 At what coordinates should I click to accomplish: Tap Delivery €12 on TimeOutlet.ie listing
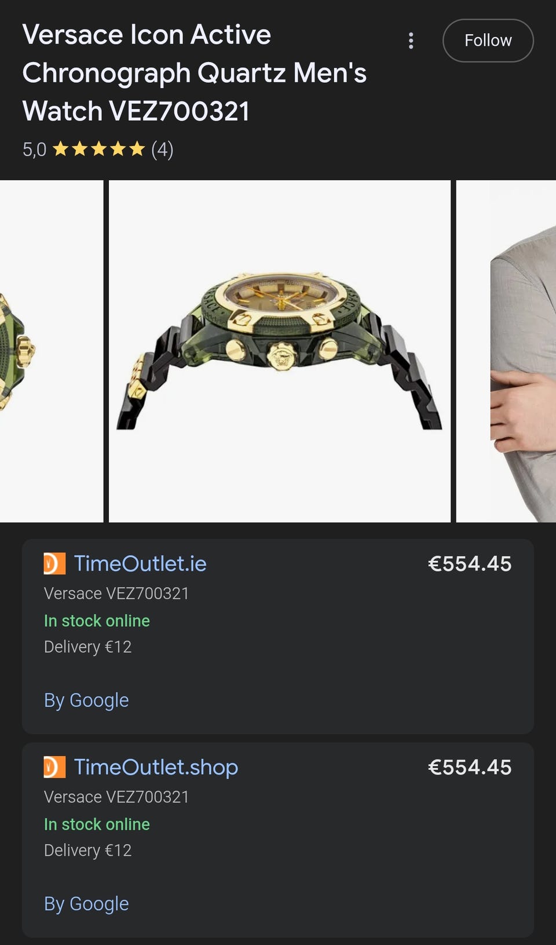pyautogui.click(x=88, y=647)
